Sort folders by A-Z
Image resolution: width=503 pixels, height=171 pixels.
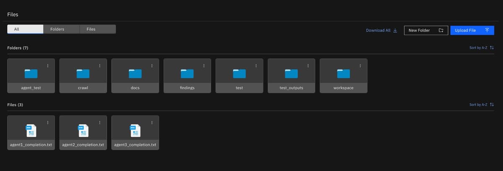click(x=482, y=48)
